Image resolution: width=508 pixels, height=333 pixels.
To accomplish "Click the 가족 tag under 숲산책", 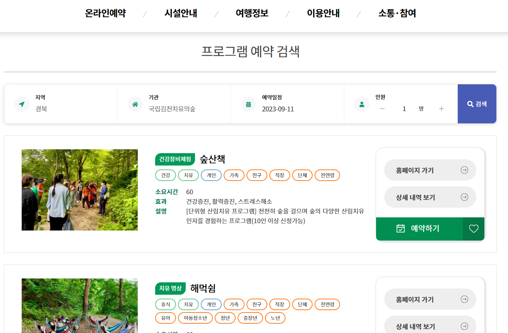I will [x=234, y=175].
